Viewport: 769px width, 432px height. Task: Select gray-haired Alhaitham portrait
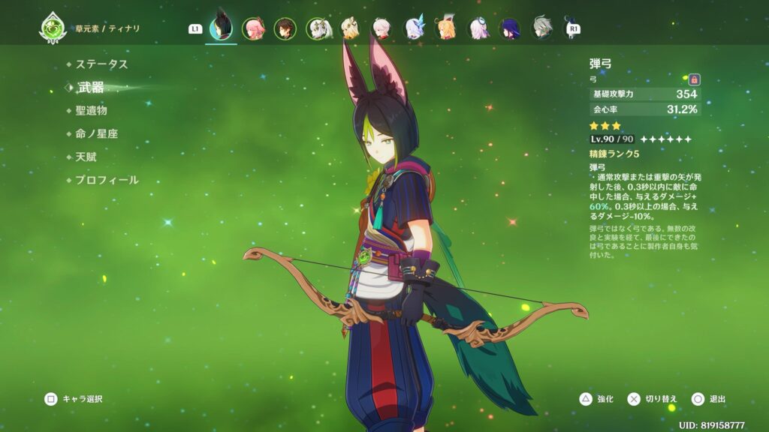pyautogui.click(x=542, y=28)
